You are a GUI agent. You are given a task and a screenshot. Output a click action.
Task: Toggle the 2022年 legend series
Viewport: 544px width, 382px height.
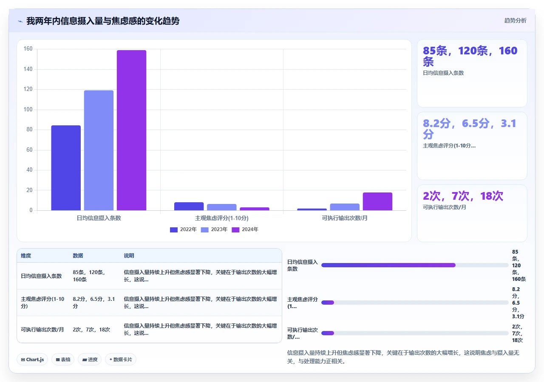click(183, 229)
